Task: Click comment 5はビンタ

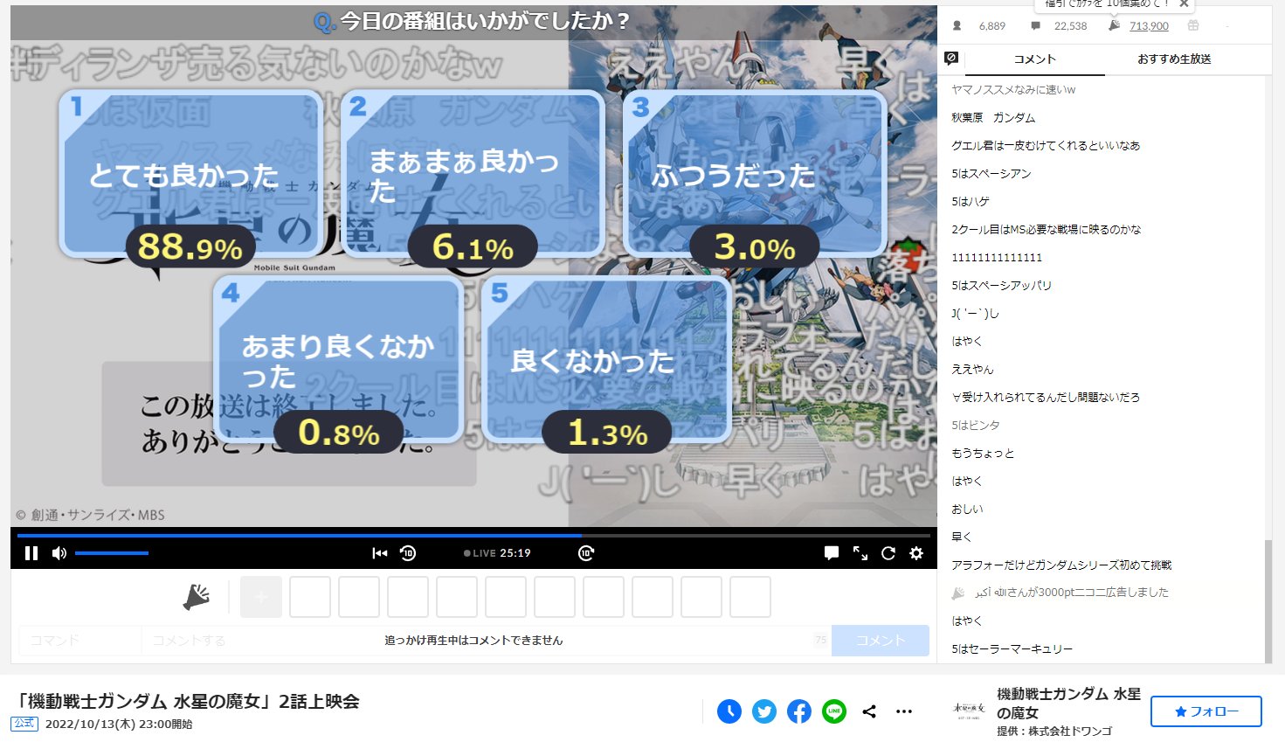Action: [x=976, y=426]
